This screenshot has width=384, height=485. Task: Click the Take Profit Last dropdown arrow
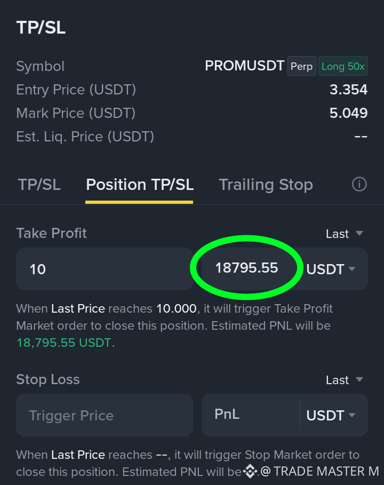tap(359, 233)
